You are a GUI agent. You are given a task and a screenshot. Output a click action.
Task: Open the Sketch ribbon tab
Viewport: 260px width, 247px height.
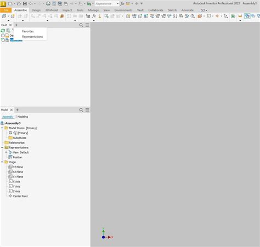coord(172,10)
